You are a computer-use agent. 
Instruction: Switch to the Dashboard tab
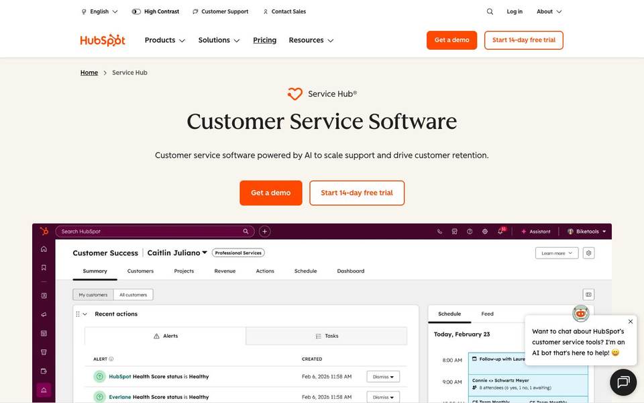coord(351,271)
